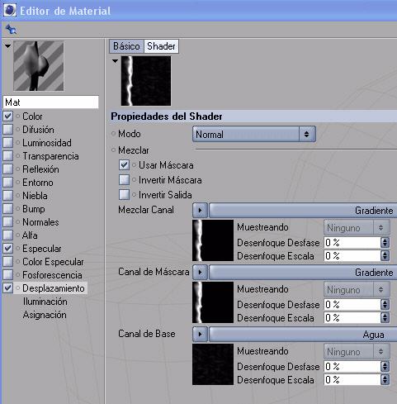Screen dimensions: 397x404
Task: Enable the Bump channel checkbox
Action: pos(7,208)
